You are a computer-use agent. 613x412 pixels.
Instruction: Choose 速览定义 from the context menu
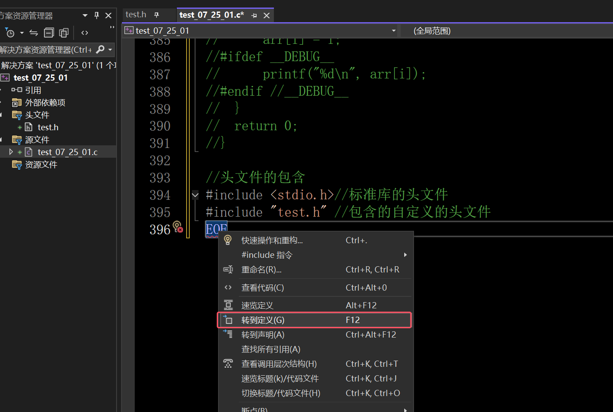[x=316, y=305]
